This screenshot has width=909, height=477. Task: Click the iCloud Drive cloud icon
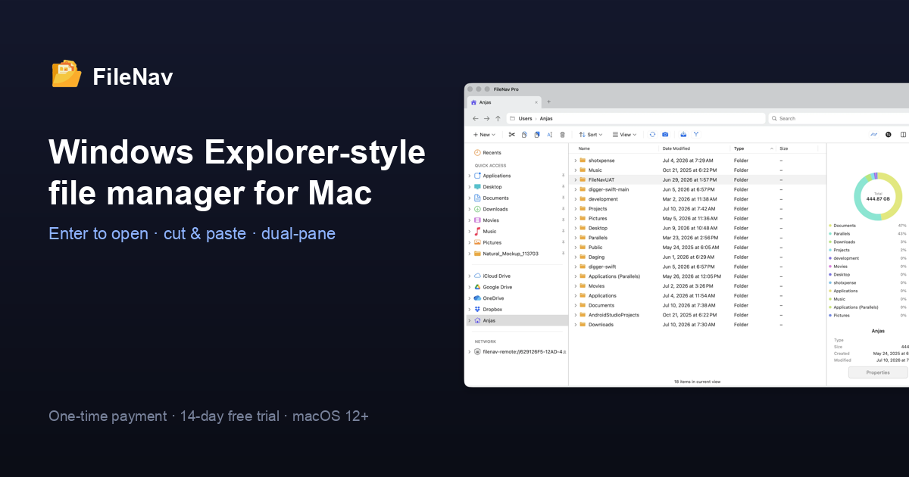point(477,276)
